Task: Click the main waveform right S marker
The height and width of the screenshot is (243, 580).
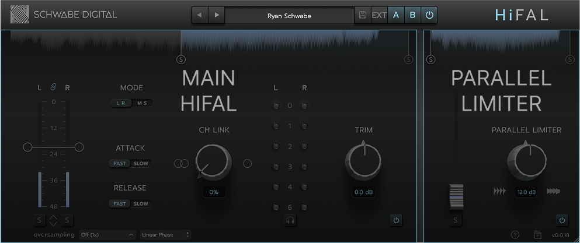Action: click(x=408, y=59)
